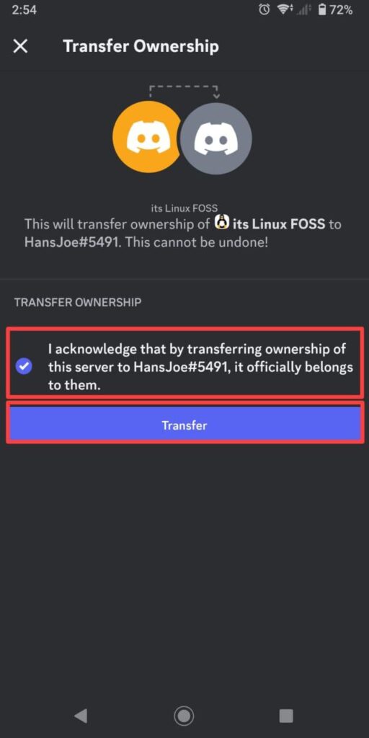
Task: Tap the bold its Linux FOSS server name
Action: click(x=279, y=223)
